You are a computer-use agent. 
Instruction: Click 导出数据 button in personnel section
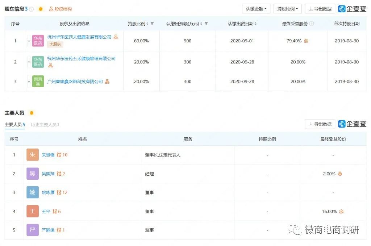[320, 124]
